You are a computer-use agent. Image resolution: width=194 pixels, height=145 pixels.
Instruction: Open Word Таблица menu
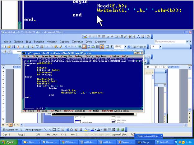tap(77, 42)
